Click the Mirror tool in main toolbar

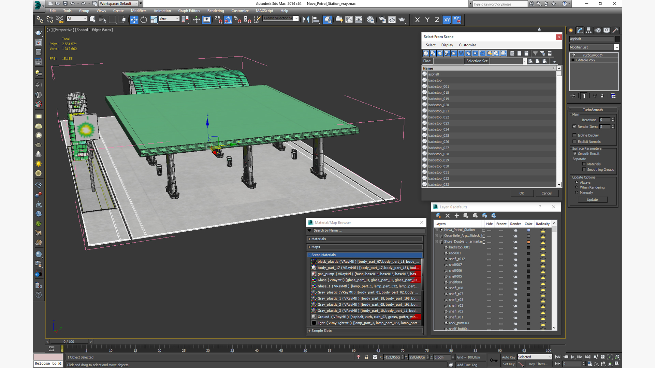coord(306,19)
